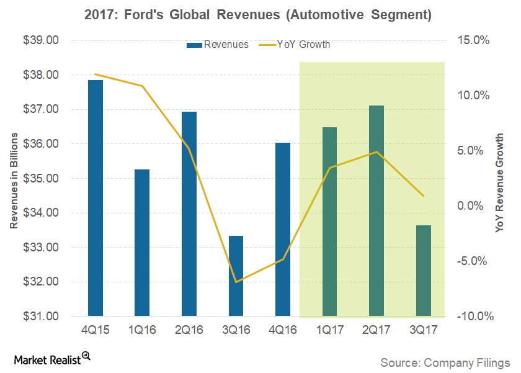Click the 15.0% right-axis label
Viewport: 521px width, 373px height.
pyautogui.click(x=474, y=41)
